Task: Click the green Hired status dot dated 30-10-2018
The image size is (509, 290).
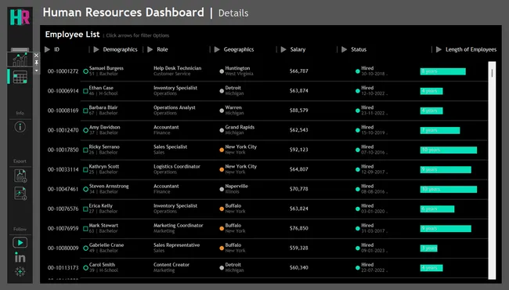Action: coord(357,71)
